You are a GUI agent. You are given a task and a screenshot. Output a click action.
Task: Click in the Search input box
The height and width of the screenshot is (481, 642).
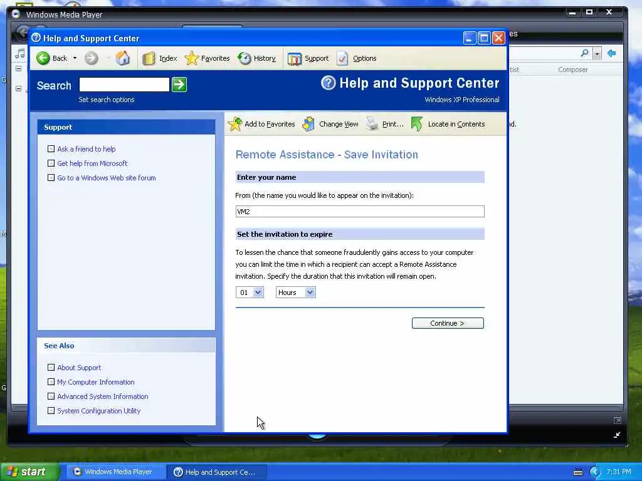click(124, 85)
